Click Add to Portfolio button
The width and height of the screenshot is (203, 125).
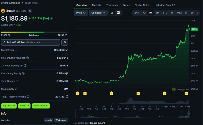point(30,42)
